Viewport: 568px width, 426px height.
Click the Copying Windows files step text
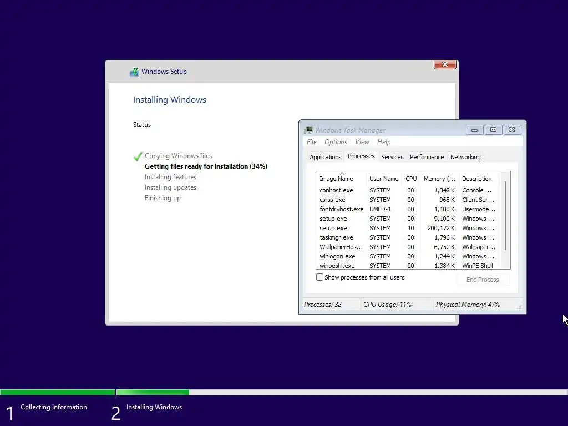(178, 156)
